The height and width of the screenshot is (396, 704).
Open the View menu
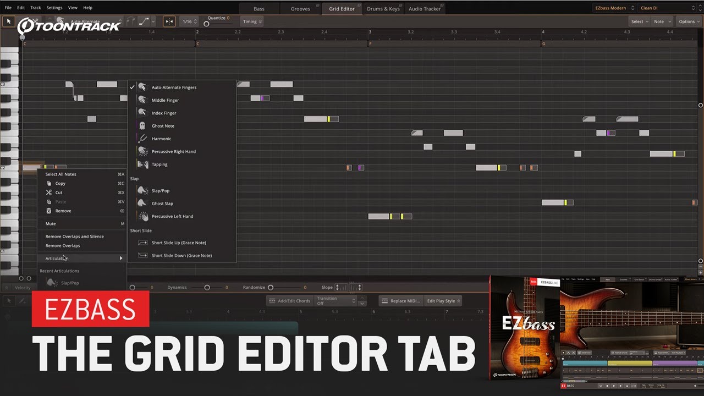pos(73,8)
